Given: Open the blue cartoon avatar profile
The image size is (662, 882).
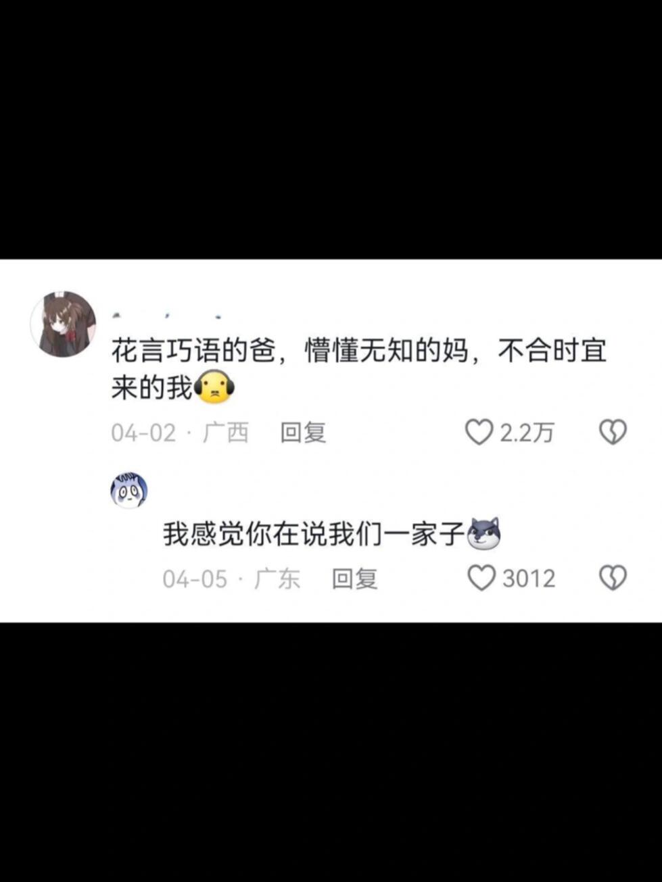Looking at the screenshot, I should (x=128, y=490).
